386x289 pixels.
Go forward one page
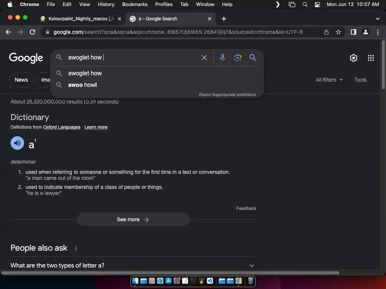click(x=20, y=32)
